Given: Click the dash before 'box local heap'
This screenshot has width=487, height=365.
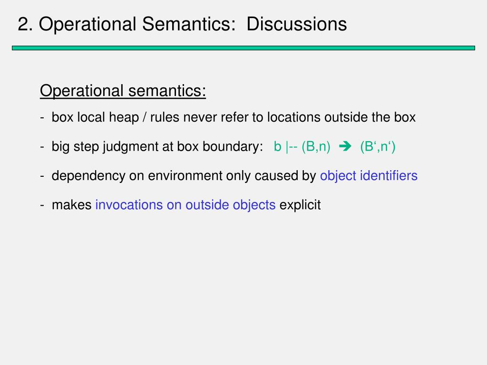Looking at the screenshot, I should pyautogui.click(x=42, y=118).
